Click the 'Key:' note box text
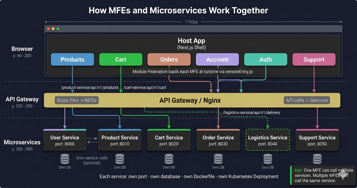 coord(324,175)
